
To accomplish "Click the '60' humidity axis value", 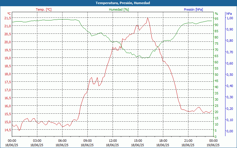I will coord(217,62).
